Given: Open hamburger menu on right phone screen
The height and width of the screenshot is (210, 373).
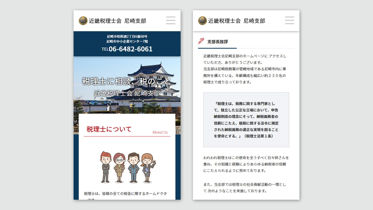Looking at the screenshot, I should click(x=290, y=20).
